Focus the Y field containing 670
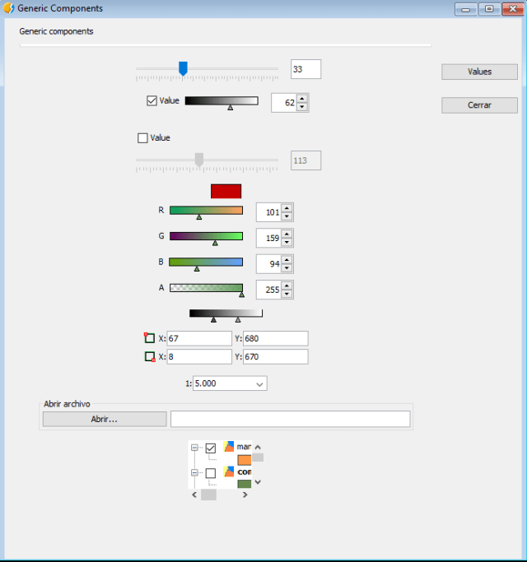 point(276,356)
